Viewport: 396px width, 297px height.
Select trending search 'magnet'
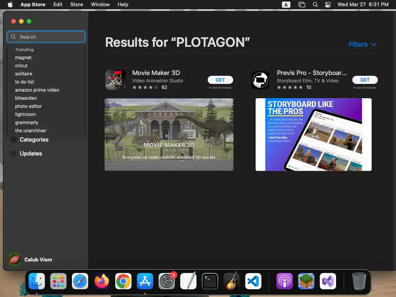coord(23,58)
